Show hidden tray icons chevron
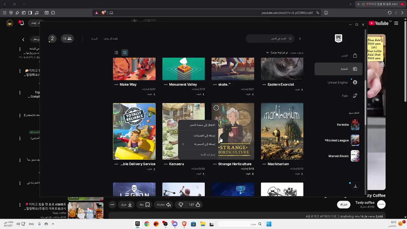Viewport: 407px width, 229px height. [53, 224]
